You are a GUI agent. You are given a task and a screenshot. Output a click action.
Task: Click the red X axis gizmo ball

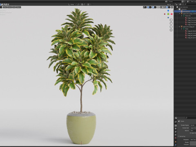point(172,14)
